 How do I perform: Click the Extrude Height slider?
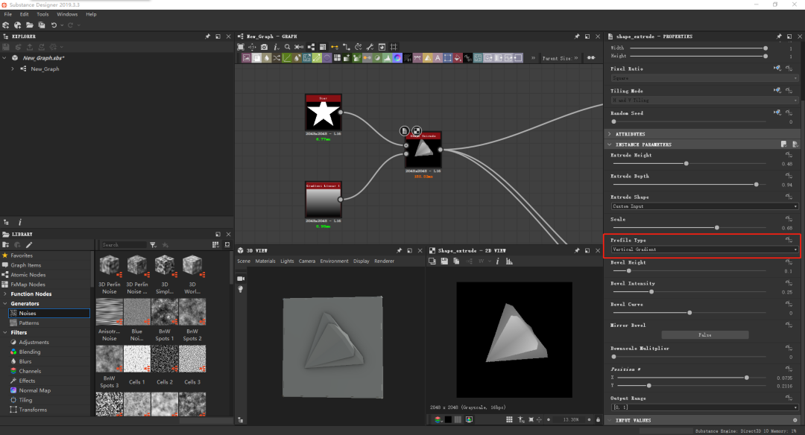(x=686, y=164)
